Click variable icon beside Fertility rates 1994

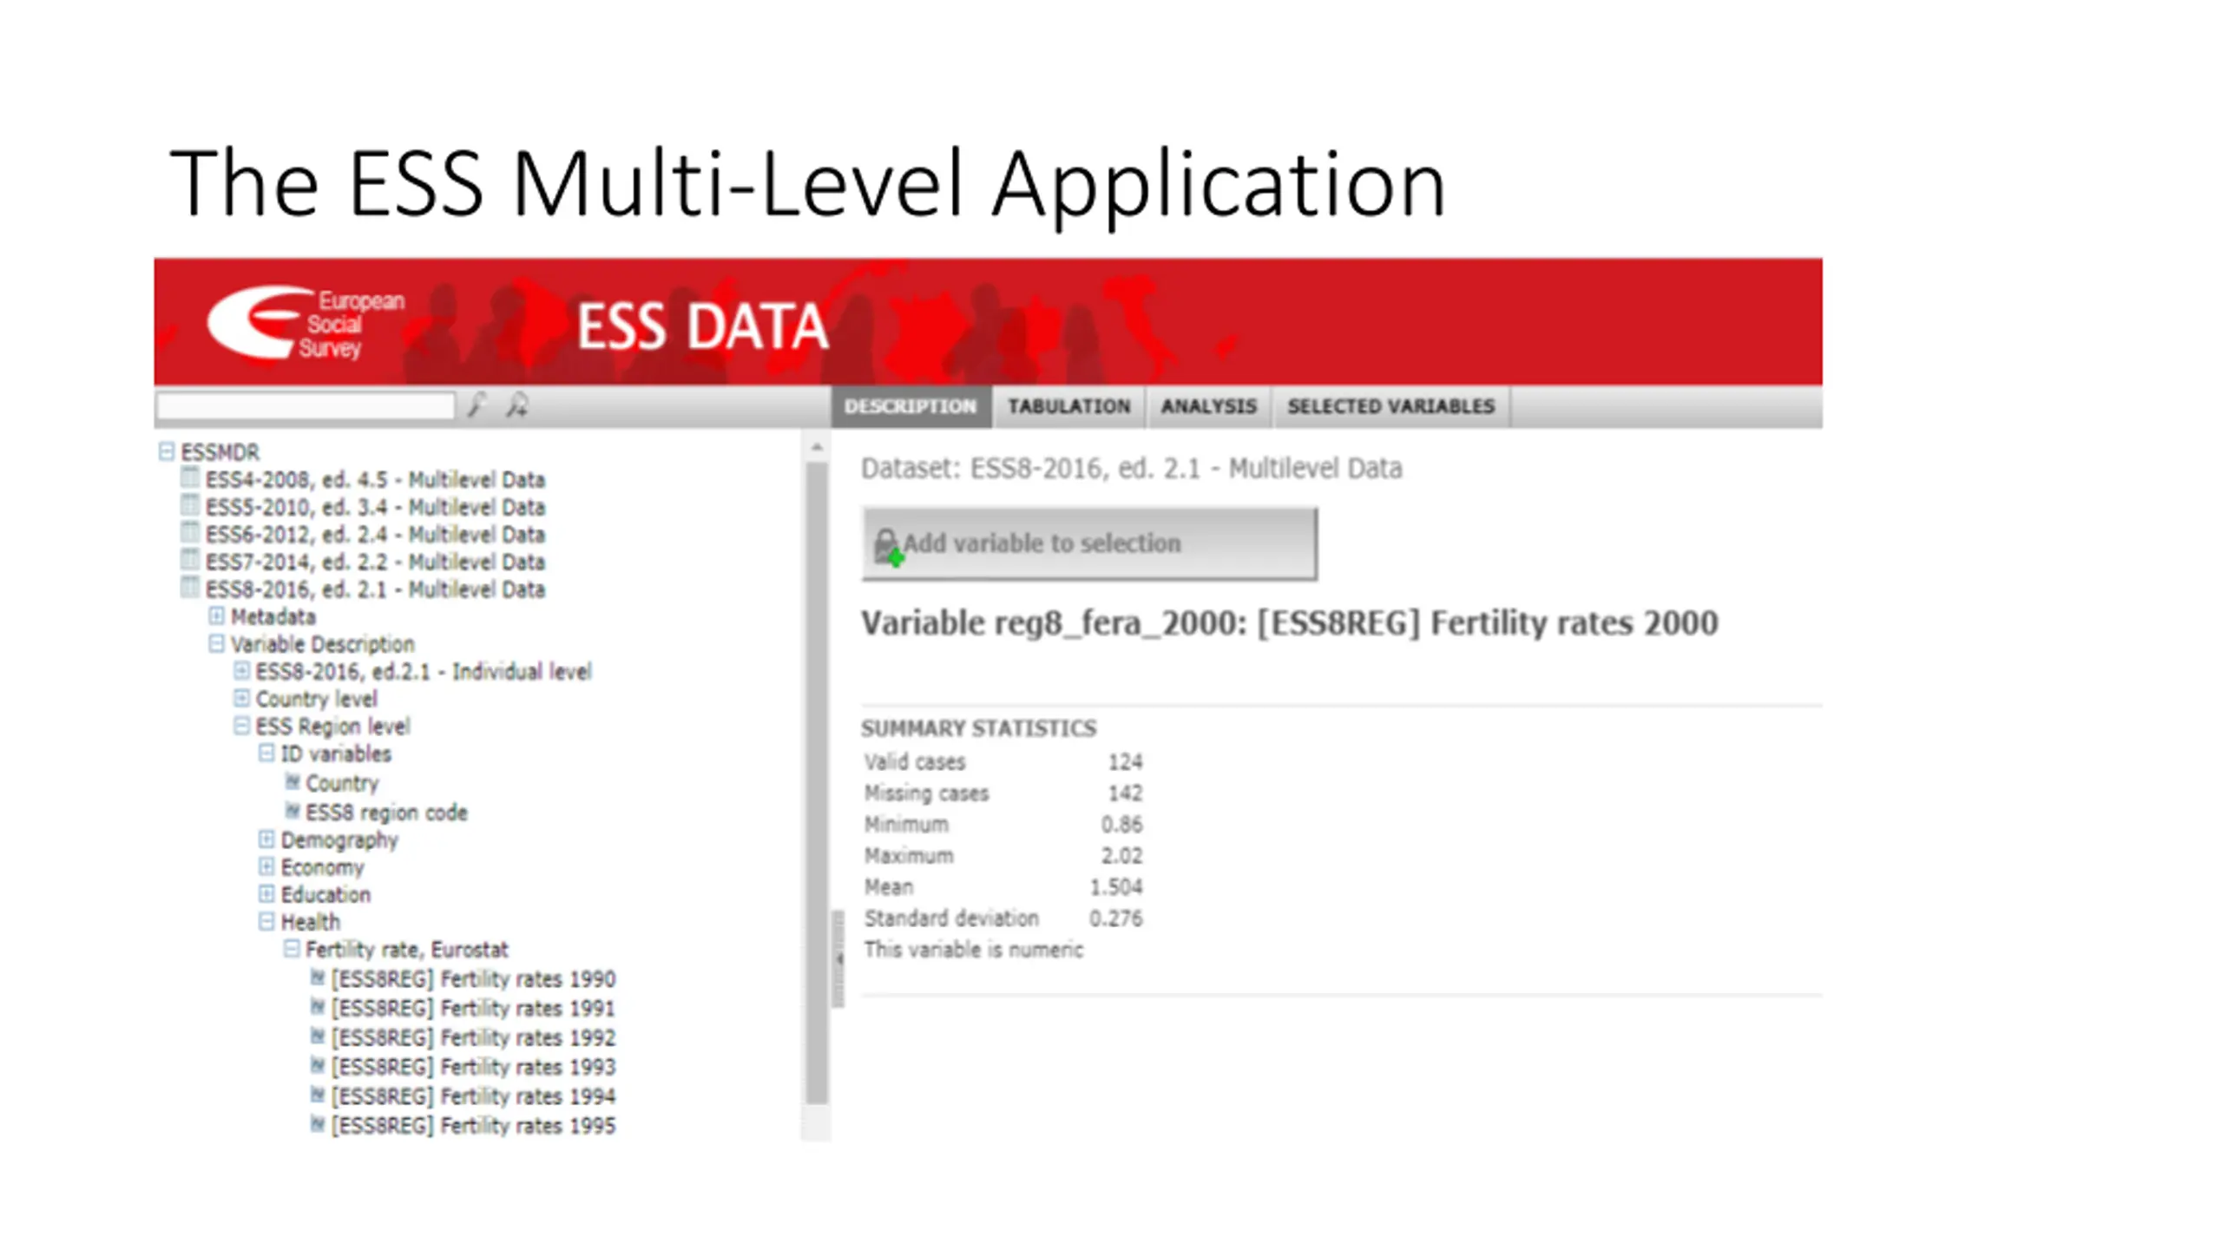(318, 1095)
